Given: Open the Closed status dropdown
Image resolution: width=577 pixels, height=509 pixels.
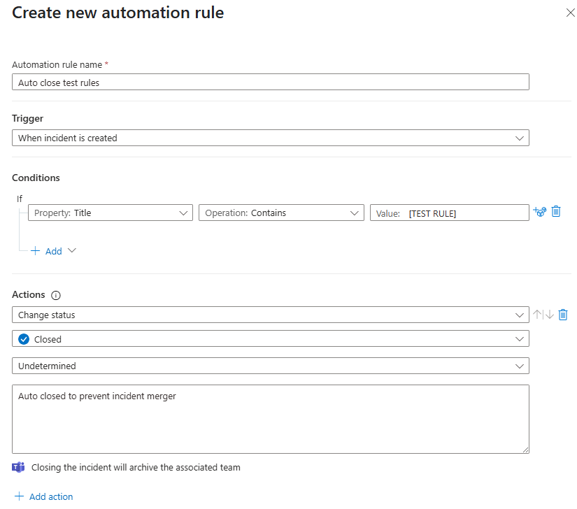Looking at the screenshot, I should 270,339.
